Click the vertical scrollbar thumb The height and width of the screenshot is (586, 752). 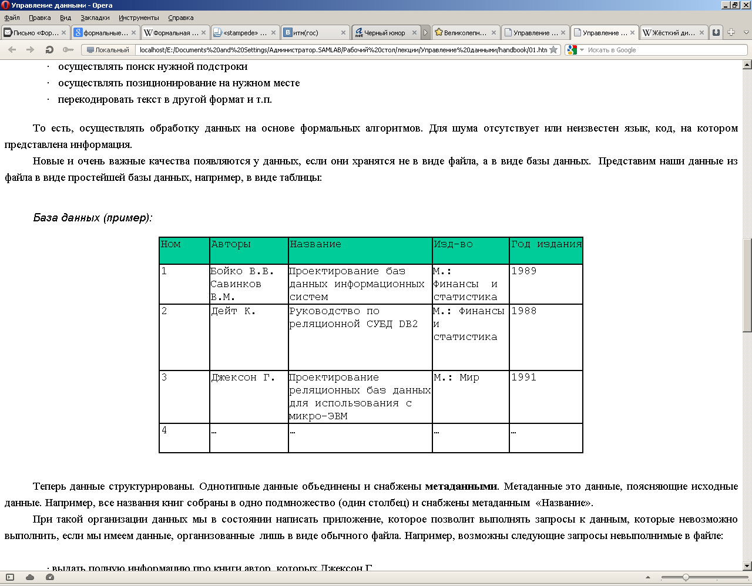[x=747, y=286]
